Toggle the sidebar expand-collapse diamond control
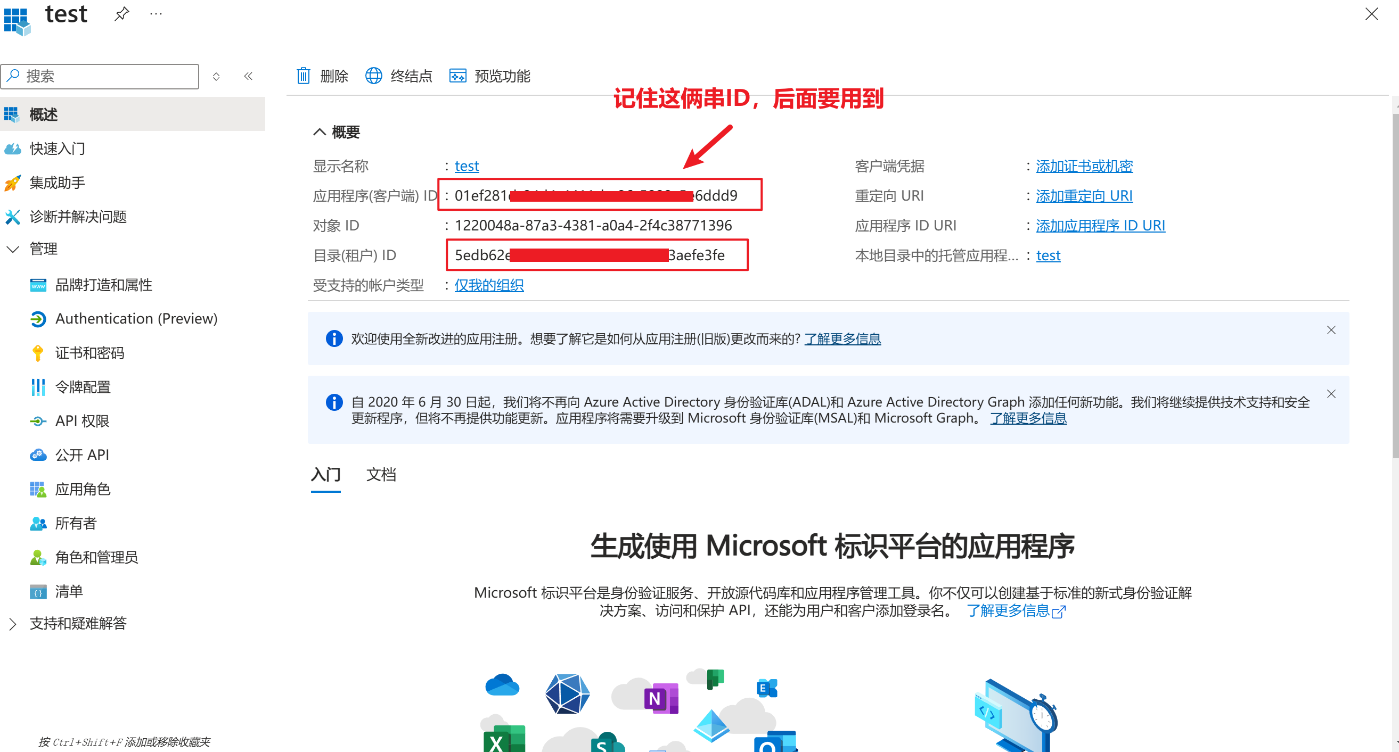This screenshot has height=752, width=1399. (216, 77)
